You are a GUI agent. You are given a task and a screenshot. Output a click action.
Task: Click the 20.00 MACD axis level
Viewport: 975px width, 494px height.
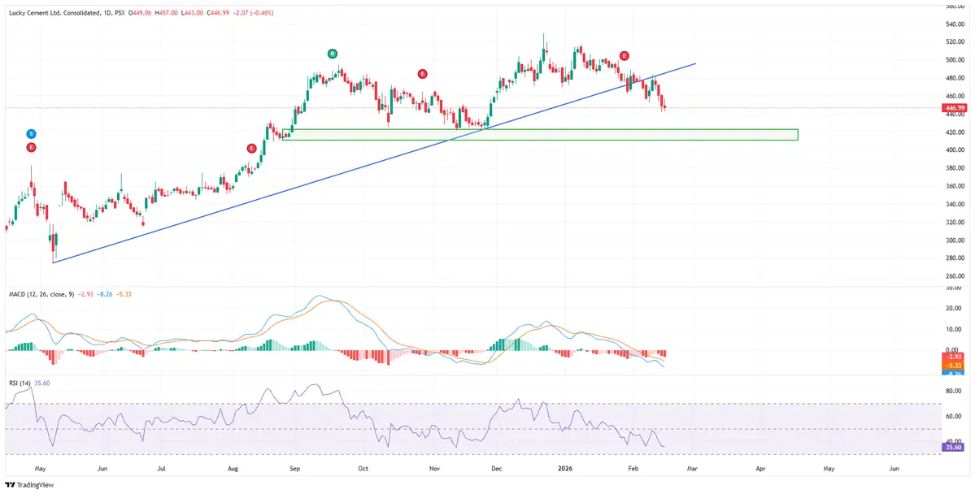pos(955,308)
